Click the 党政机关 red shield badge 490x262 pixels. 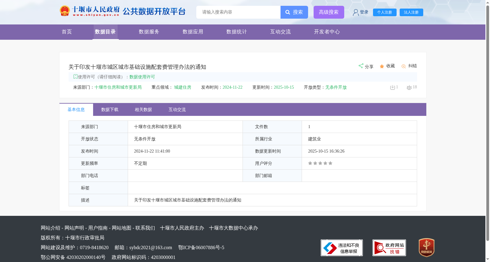pos(427,248)
